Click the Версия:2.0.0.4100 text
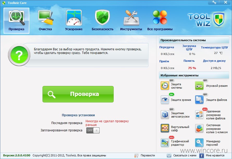The image size is (232, 159). pyautogui.click(x=17, y=155)
